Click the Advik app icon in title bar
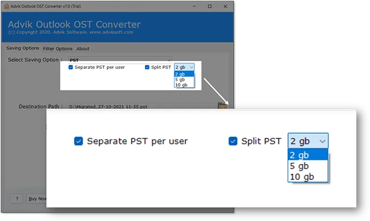 7,6
